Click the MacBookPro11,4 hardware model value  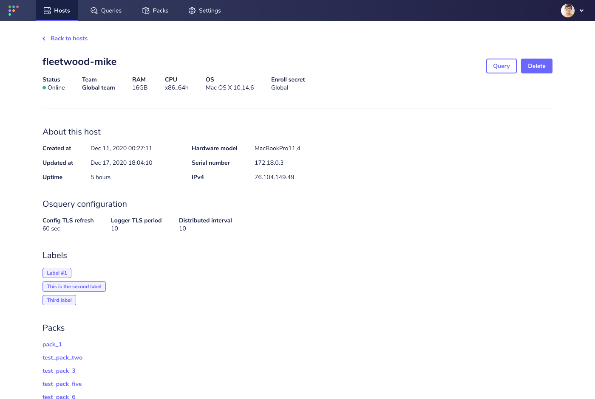click(278, 148)
